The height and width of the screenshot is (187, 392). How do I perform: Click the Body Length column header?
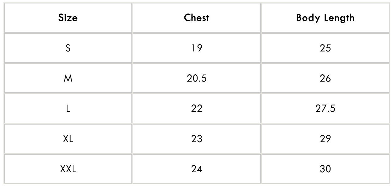[x=325, y=18]
